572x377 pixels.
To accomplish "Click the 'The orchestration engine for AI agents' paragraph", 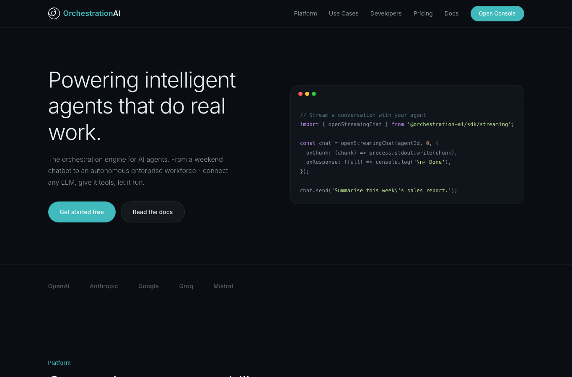I will pos(138,171).
